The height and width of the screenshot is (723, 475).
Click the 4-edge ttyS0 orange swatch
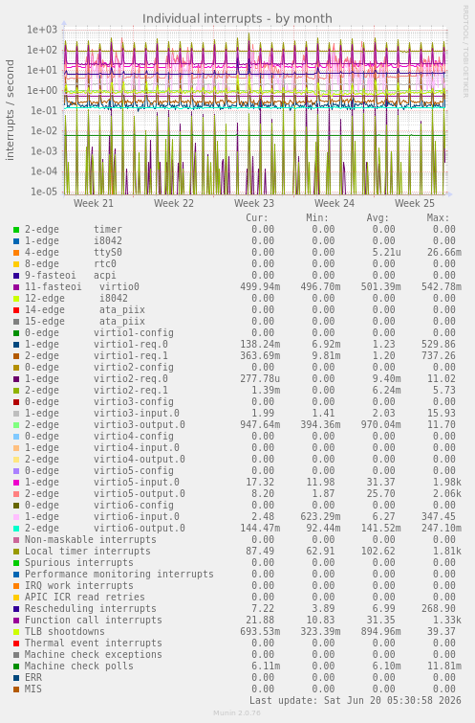(x=16, y=253)
